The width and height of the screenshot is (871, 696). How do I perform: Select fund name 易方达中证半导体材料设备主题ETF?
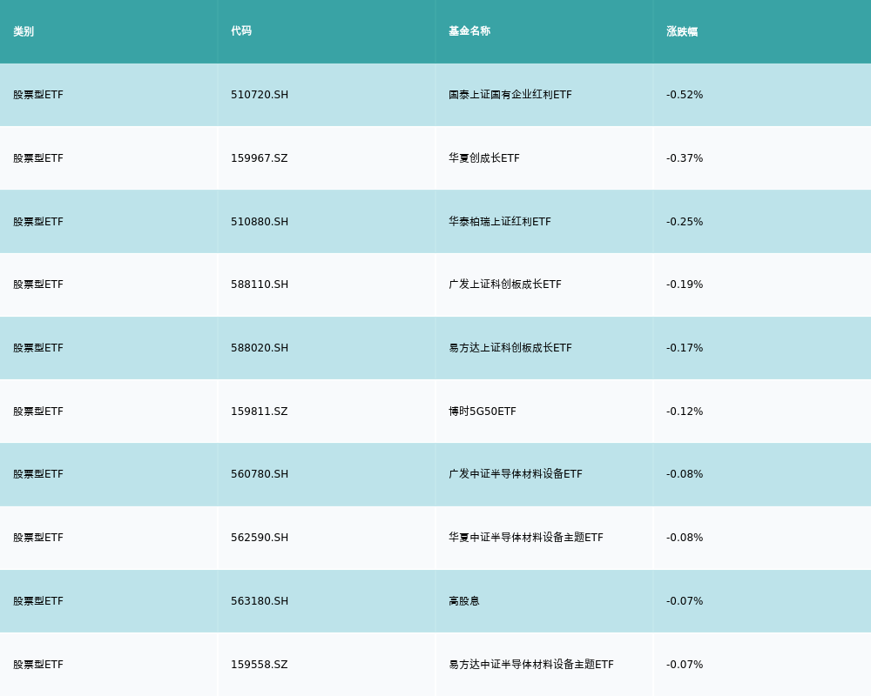point(531,665)
